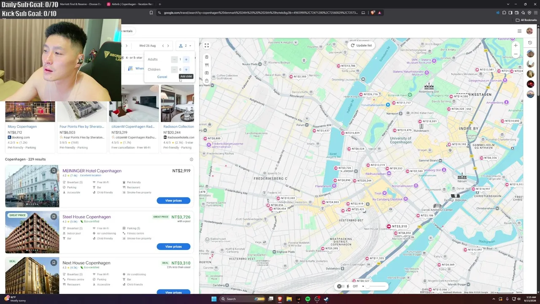Open MEININGER Hotel photo thumbnail
Screen dimensions: 540x304
point(32,186)
